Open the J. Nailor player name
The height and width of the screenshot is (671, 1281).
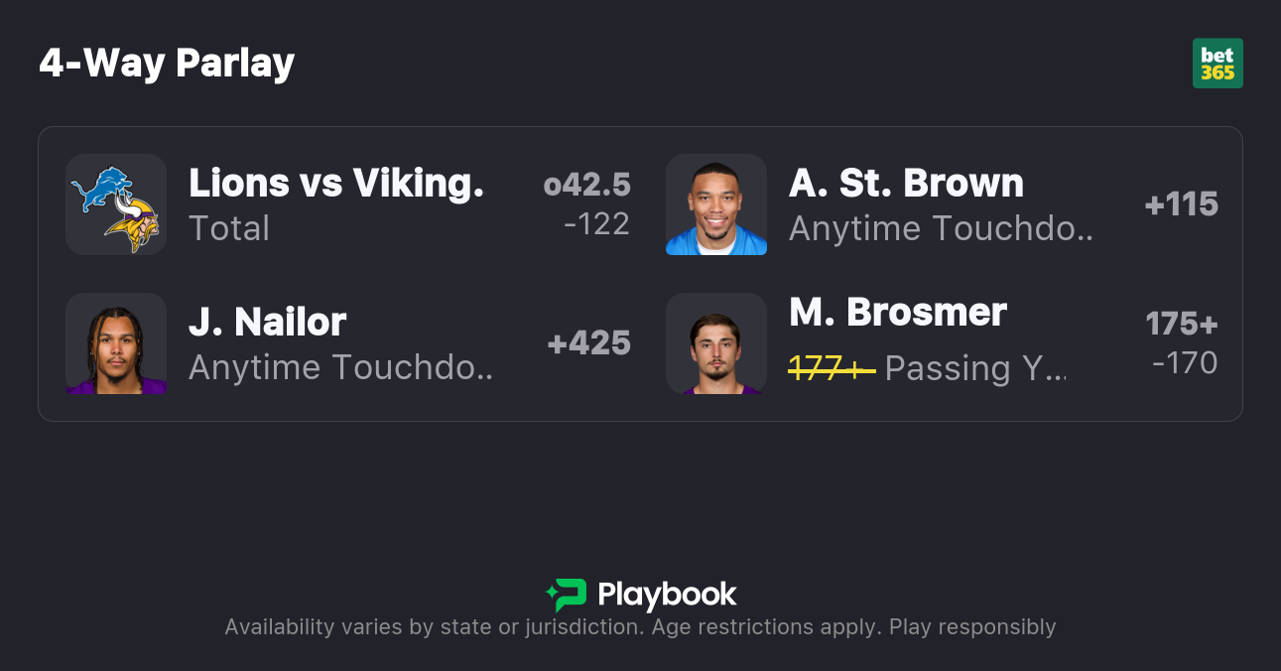pos(267,322)
